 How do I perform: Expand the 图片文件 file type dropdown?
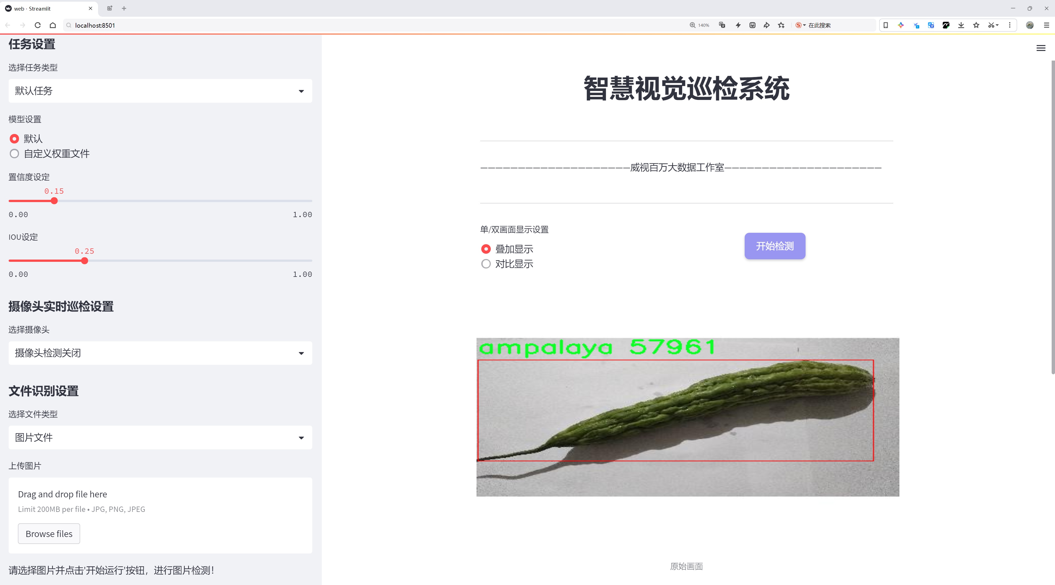coord(160,438)
